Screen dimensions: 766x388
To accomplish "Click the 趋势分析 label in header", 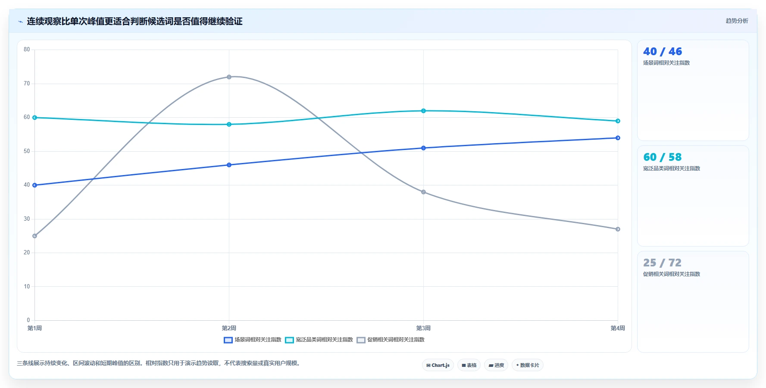I will point(737,21).
